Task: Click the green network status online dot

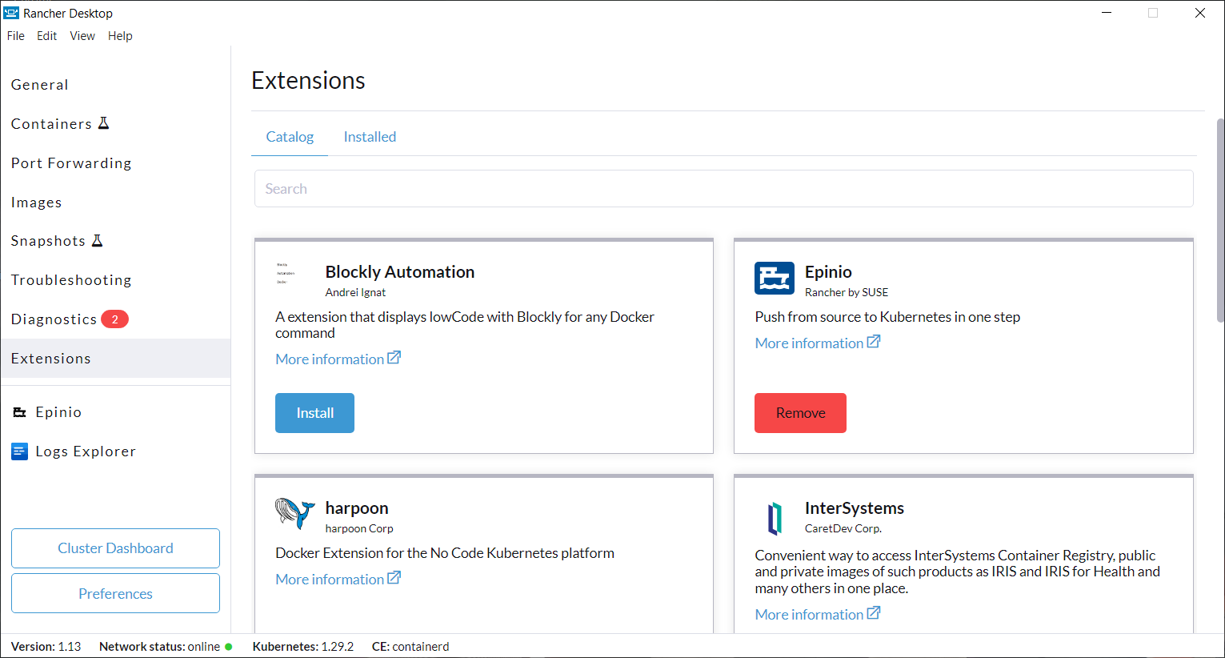Action: coord(229,647)
